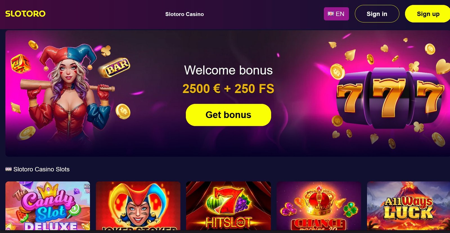450x233 pixels.
Task: Click the Welcome bonus headline
Action: (228, 70)
